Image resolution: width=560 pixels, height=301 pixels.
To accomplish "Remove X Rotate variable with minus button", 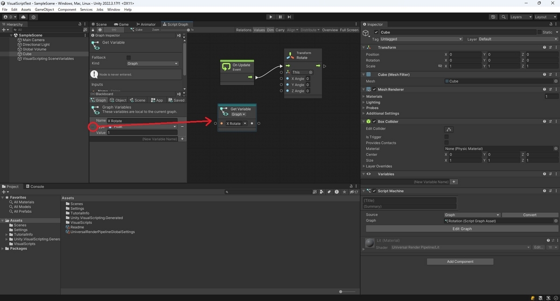I will pos(182,126).
